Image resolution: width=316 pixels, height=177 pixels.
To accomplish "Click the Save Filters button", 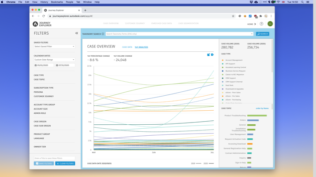I will (44, 163).
